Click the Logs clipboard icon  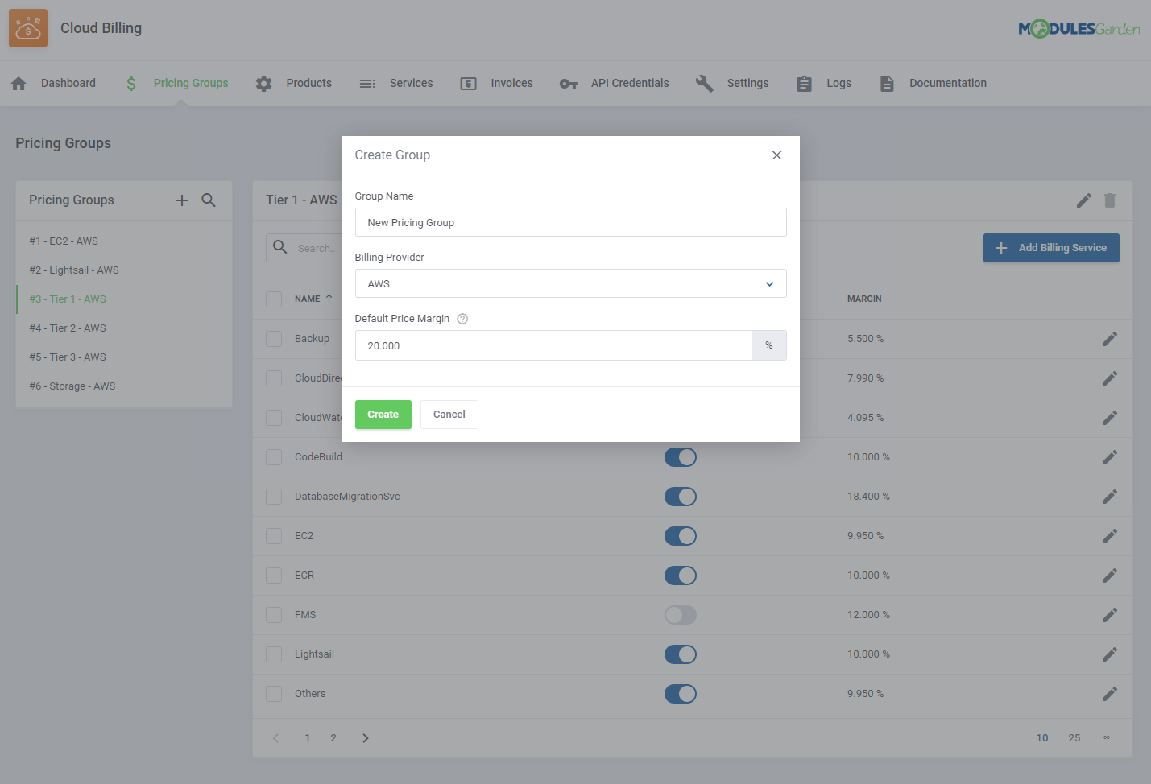[x=804, y=84]
